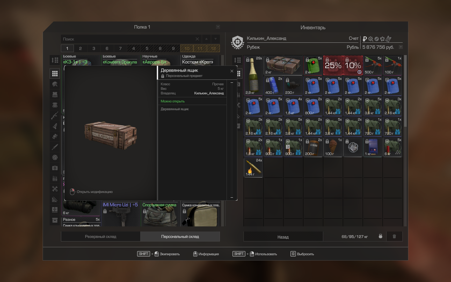Select the crossbow item weighing 500 г

click(x=373, y=65)
